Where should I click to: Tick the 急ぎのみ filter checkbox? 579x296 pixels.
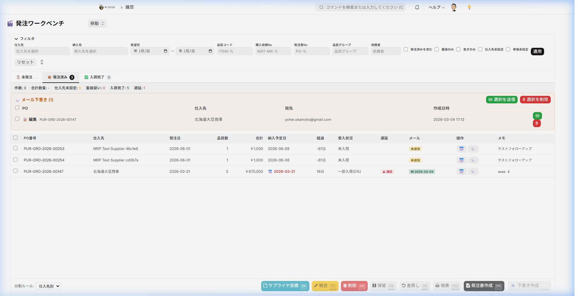click(458, 49)
